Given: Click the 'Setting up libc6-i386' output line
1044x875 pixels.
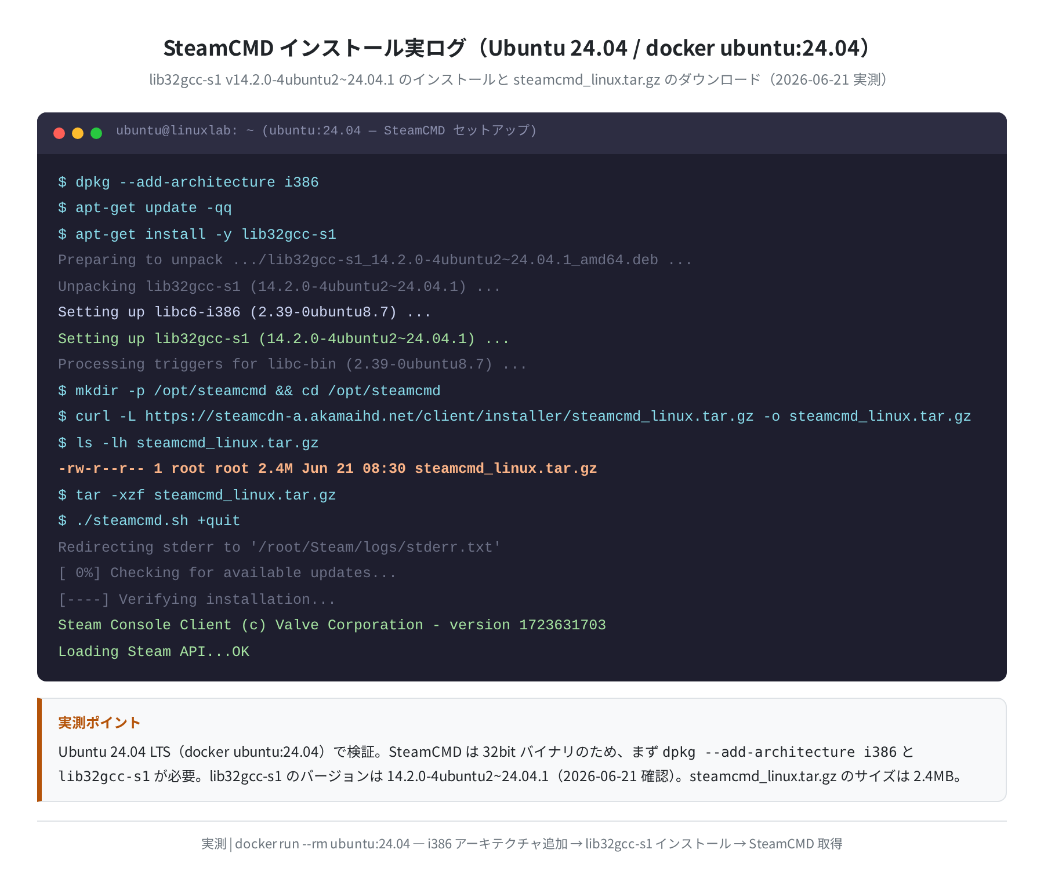Looking at the screenshot, I should [244, 312].
